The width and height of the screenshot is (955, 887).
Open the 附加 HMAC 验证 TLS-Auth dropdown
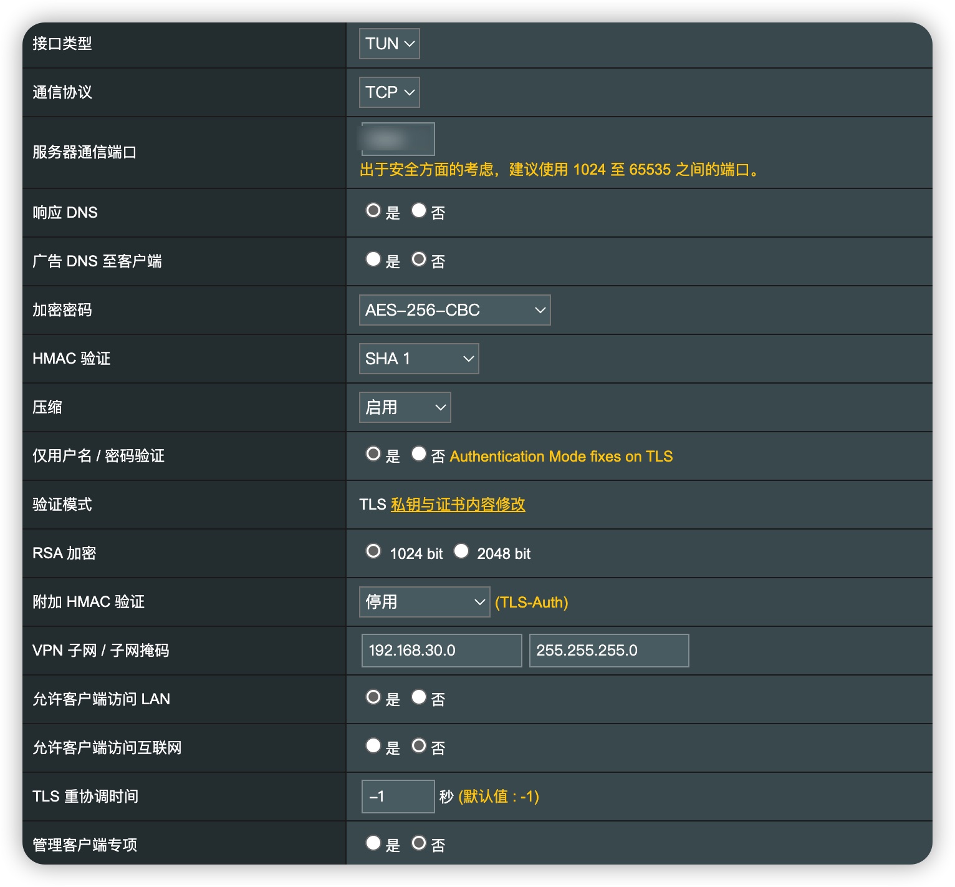424,601
